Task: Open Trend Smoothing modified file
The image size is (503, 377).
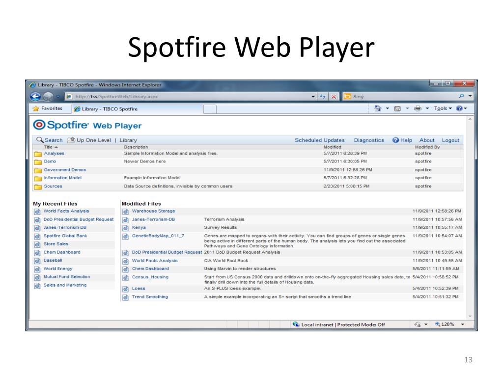Action: (x=150, y=297)
